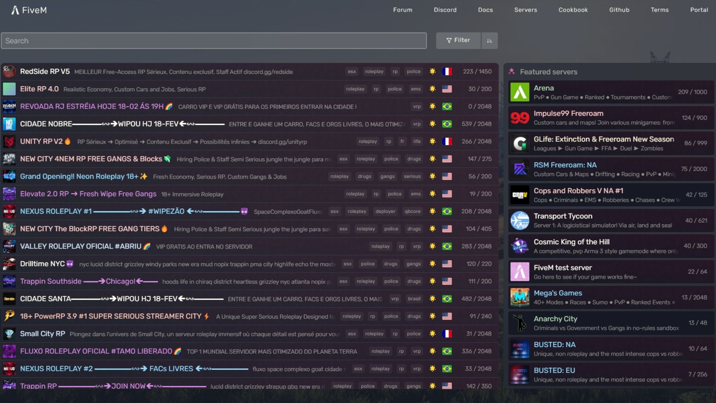
Task: Click the serious tag on Neon Roleplay row
Action: pyautogui.click(x=412, y=176)
